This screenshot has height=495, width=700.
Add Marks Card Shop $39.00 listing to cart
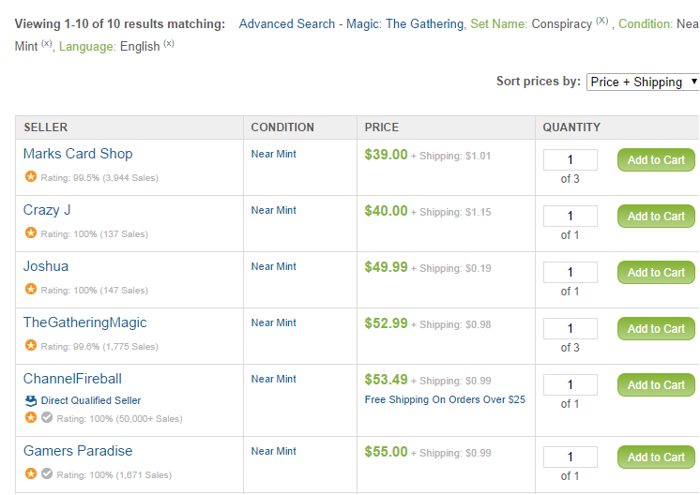tap(656, 160)
